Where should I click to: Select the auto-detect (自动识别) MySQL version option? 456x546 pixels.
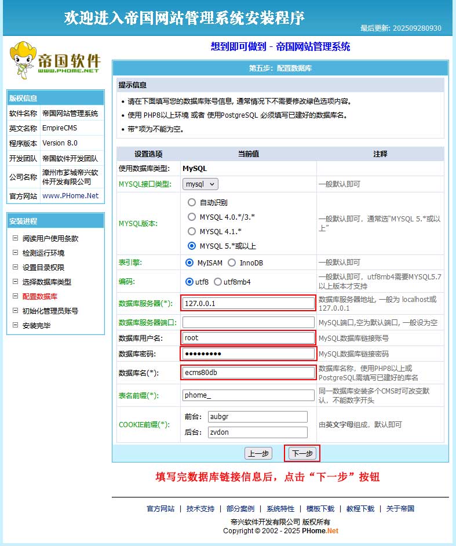pyautogui.click(x=192, y=203)
